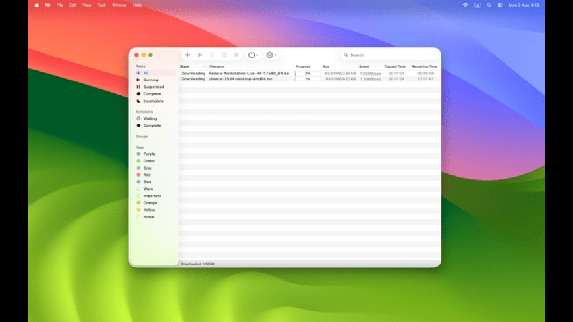This screenshot has height=322, width=573.
Task: Click the 2% progress bar for Fedora
Action: point(308,74)
